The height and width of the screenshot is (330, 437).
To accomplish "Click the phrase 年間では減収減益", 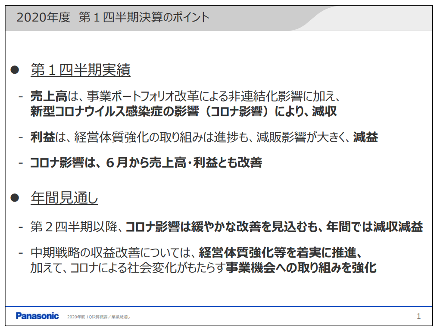I will coord(375,227).
